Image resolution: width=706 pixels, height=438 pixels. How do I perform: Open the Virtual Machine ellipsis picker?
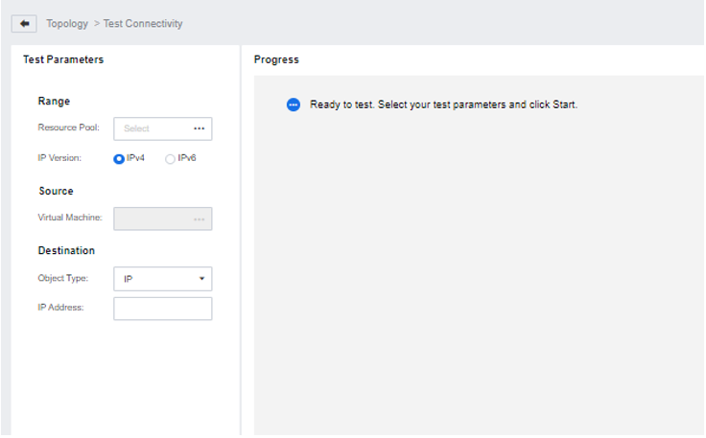tap(199, 219)
